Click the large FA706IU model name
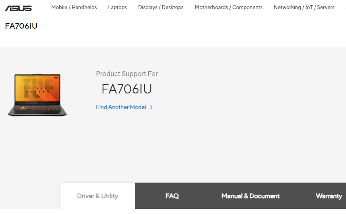Screen dimensions: 346x214 [x=126, y=89]
